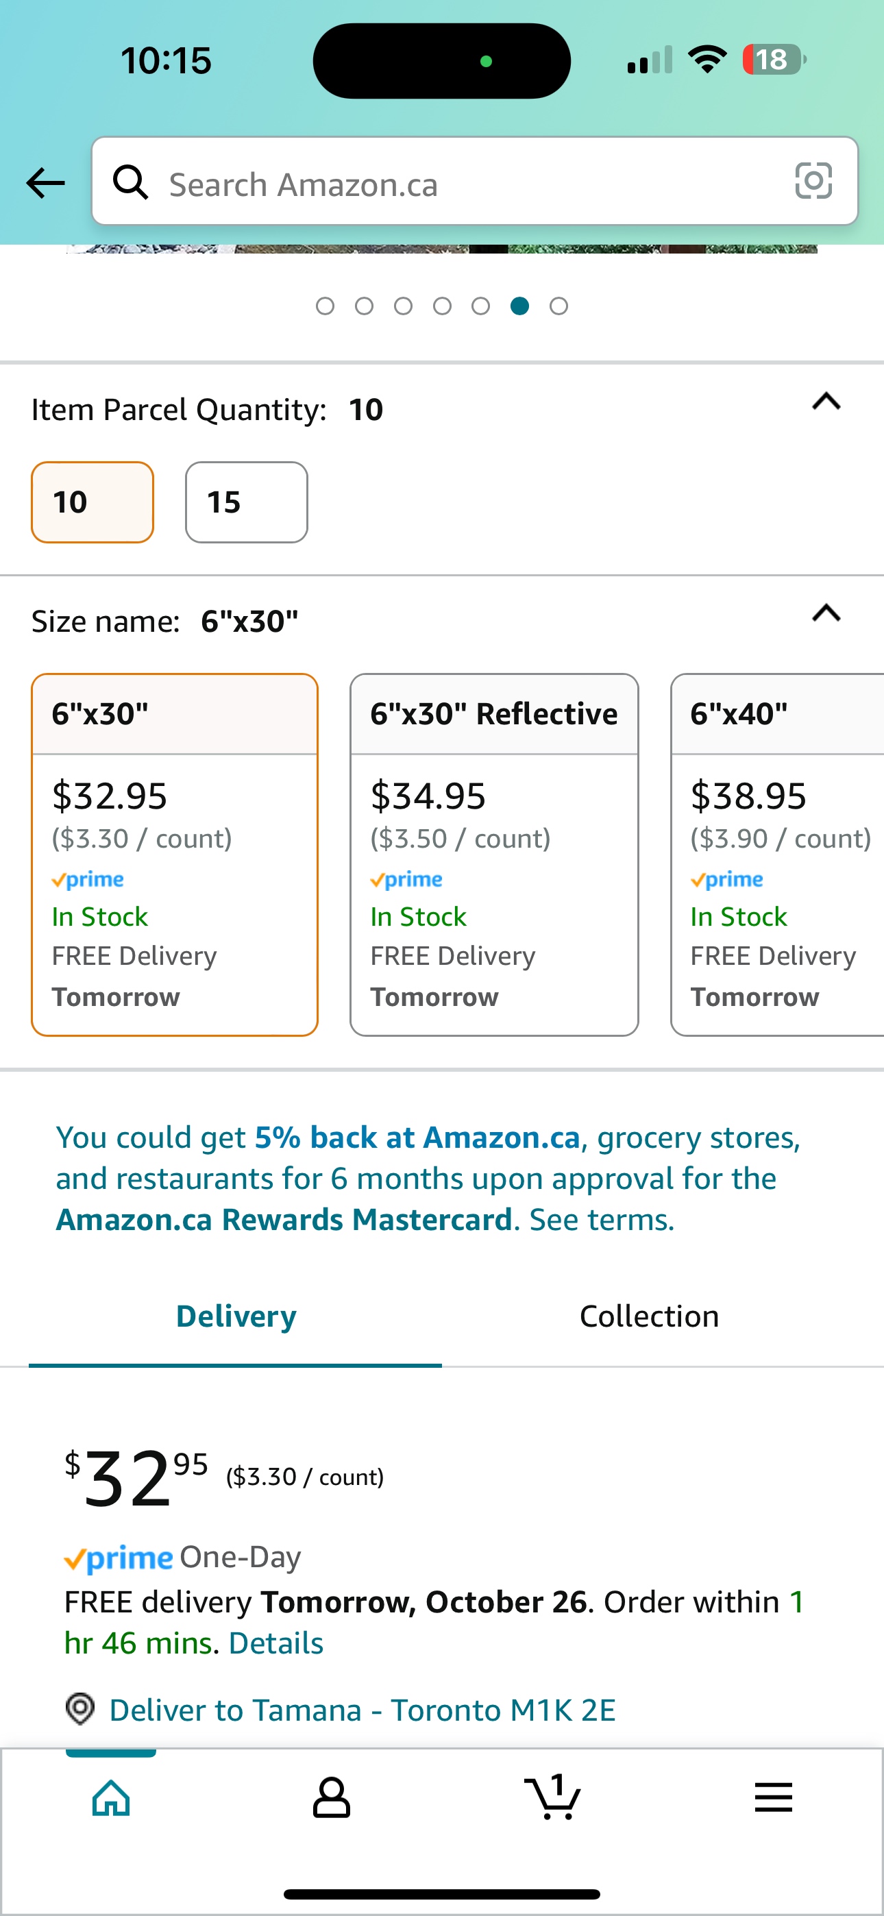The image size is (884, 1916).
Task: Tap the back arrow icon
Action: (45, 183)
